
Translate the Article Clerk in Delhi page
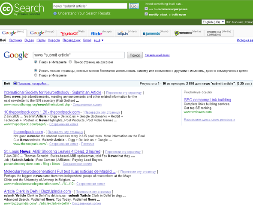point(93,192)
